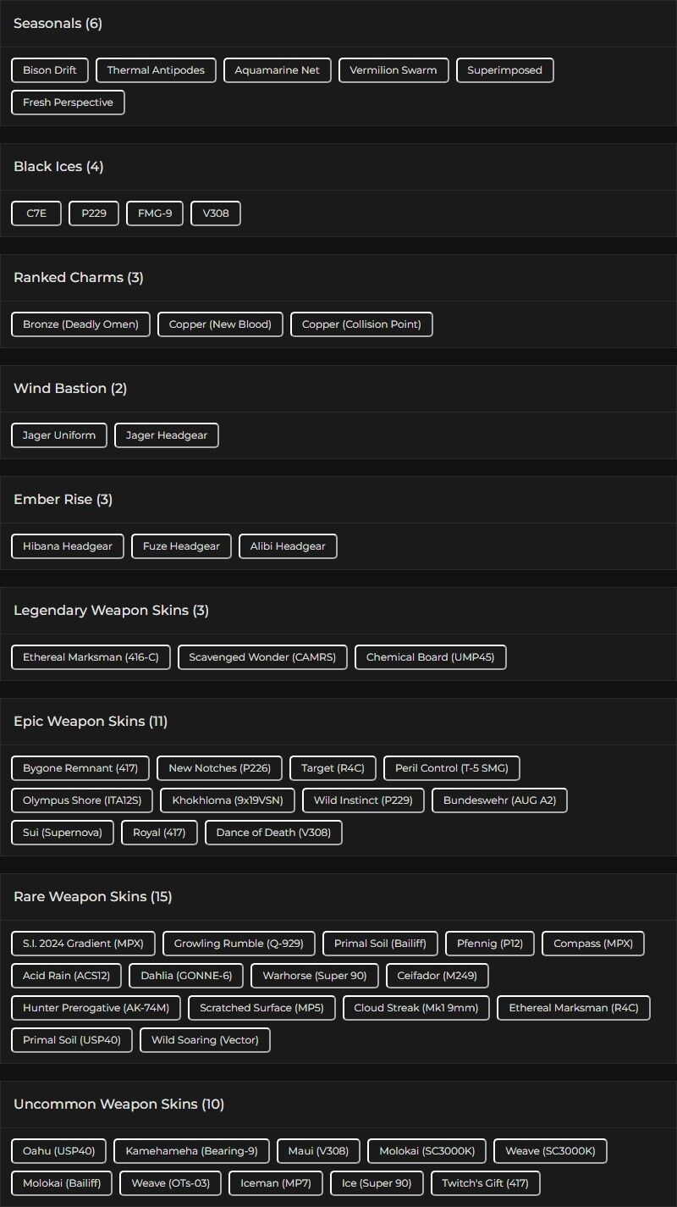Select the Jager Headgear tag
Screen dimensions: 677x1207
(x=167, y=435)
